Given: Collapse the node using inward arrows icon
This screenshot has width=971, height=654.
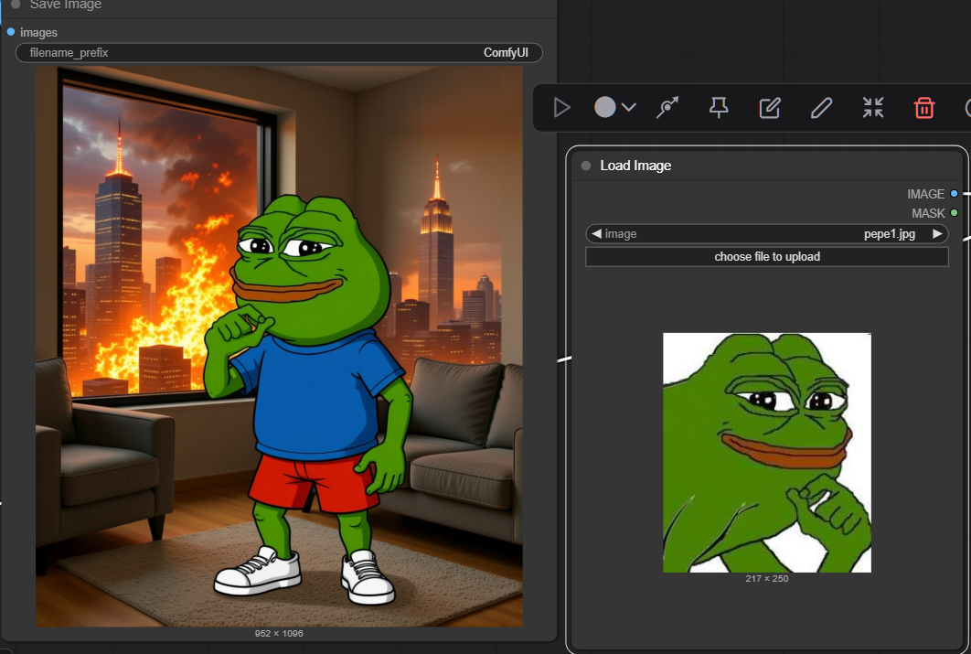Looking at the screenshot, I should pos(873,107).
